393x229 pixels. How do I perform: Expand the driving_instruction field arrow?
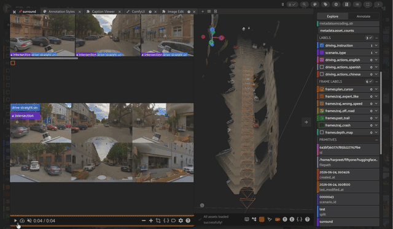click(376, 45)
